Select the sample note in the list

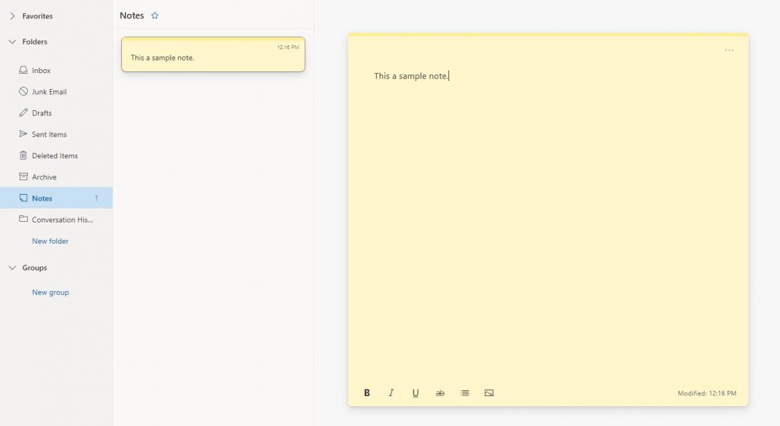pyautogui.click(x=213, y=54)
